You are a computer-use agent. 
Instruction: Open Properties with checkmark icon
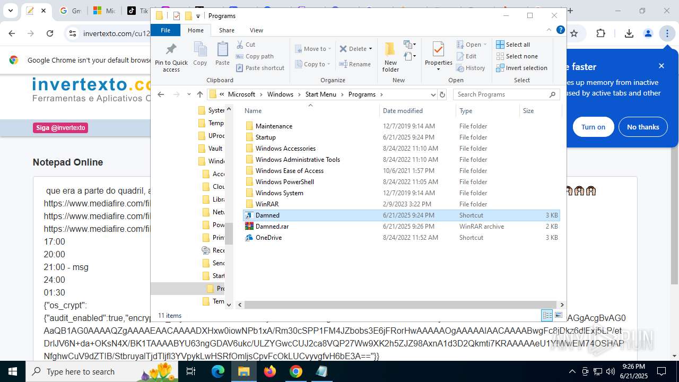tap(438, 50)
